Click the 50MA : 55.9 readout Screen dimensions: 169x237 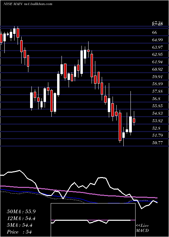[x=21, y=212]
